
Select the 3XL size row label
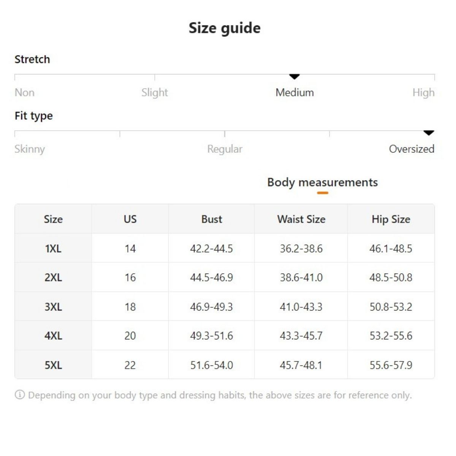[x=53, y=307]
